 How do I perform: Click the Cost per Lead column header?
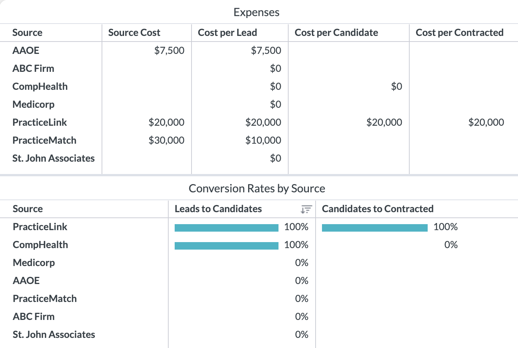coord(227,33)
